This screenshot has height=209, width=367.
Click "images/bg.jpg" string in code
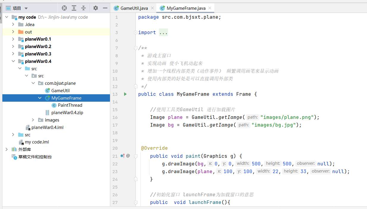click(x=273, y=125)
